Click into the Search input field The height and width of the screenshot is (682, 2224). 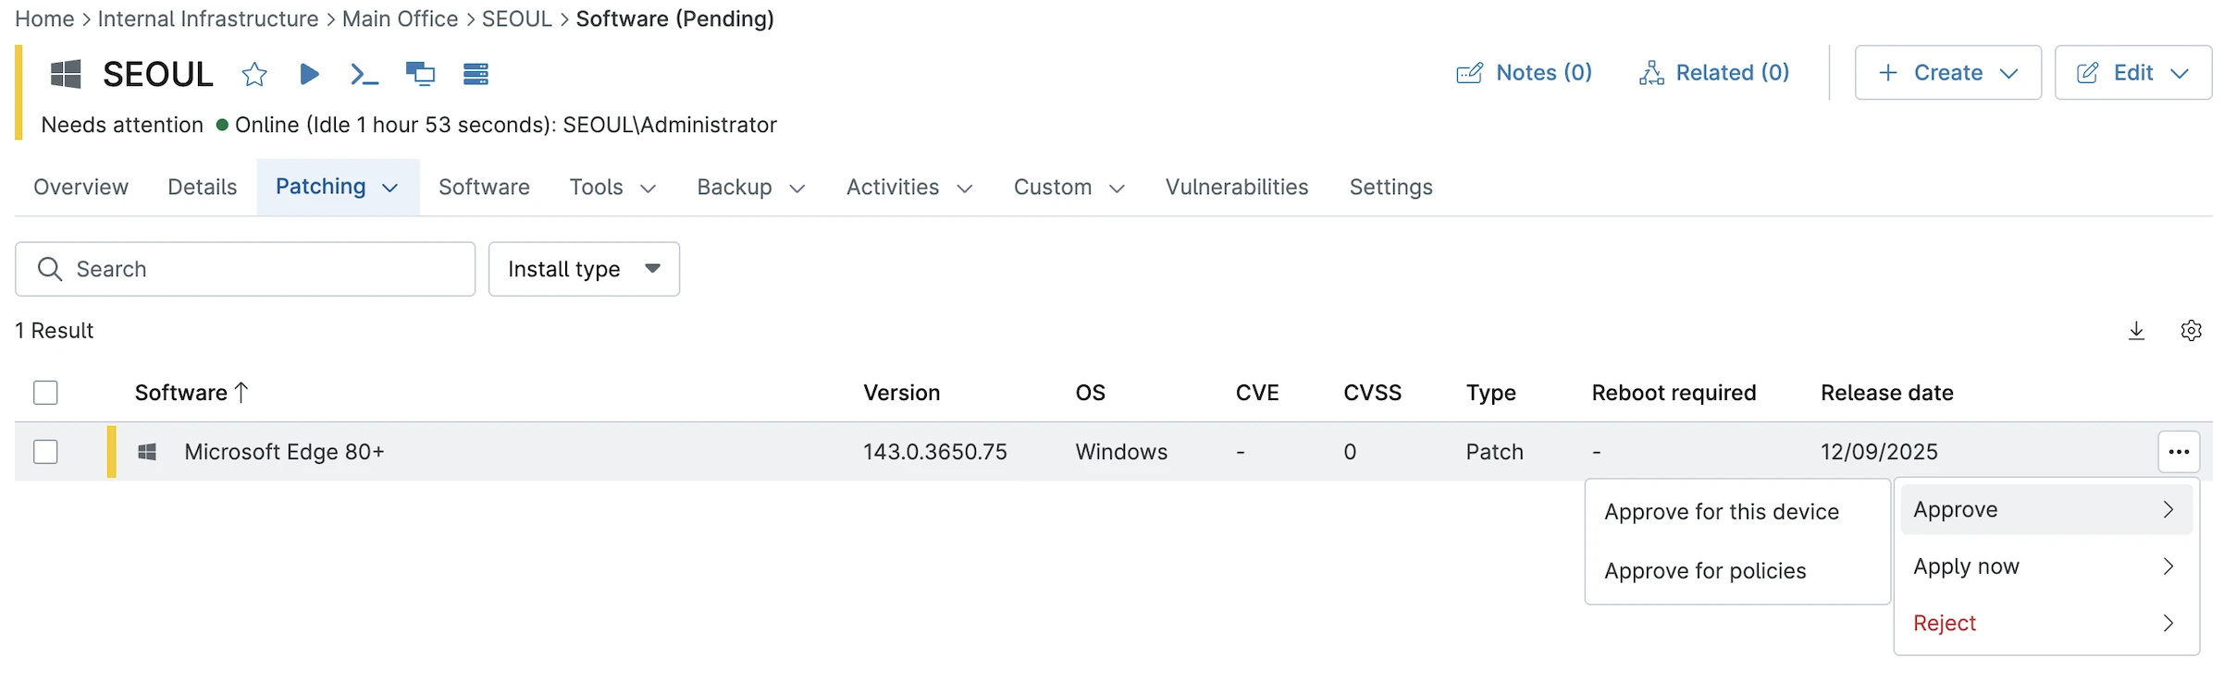(245, 269)
